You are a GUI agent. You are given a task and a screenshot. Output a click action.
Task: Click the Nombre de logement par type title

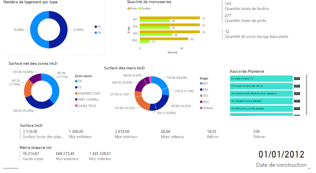30,2
